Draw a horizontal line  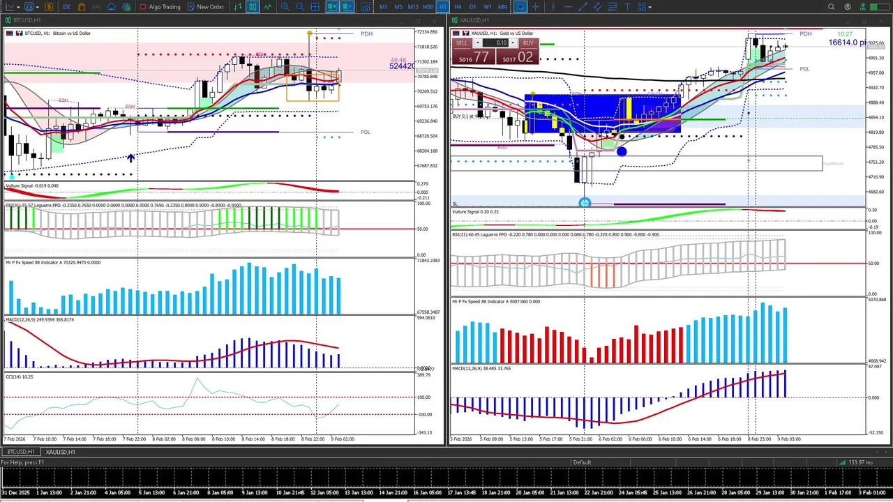[568, 7]
